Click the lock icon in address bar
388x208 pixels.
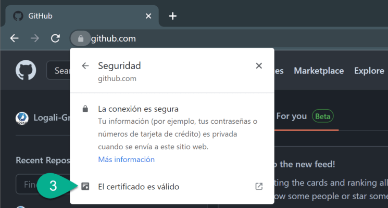click(80, 38)
